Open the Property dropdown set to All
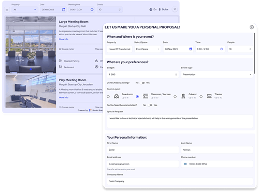Image resolution: width=259 pixels, height=192 pixels. pyautogui.click(x=25, y=10)
